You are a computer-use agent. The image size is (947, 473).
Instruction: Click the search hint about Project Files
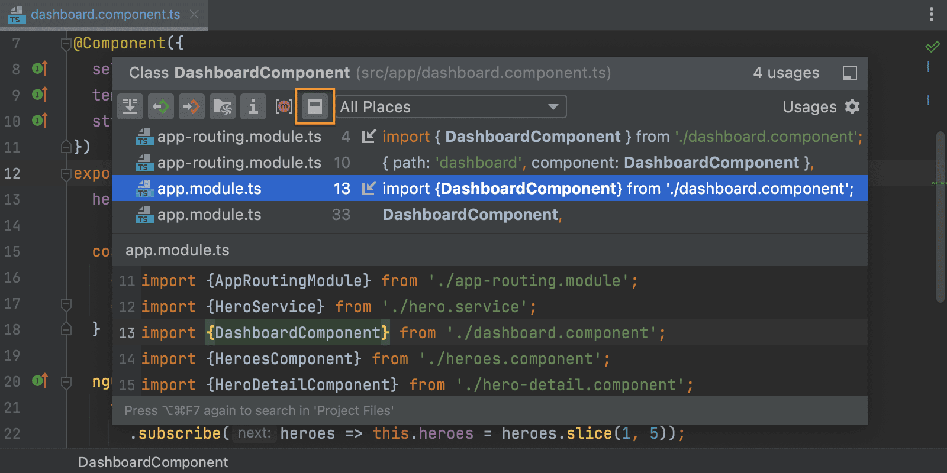[x=259, y=411]
